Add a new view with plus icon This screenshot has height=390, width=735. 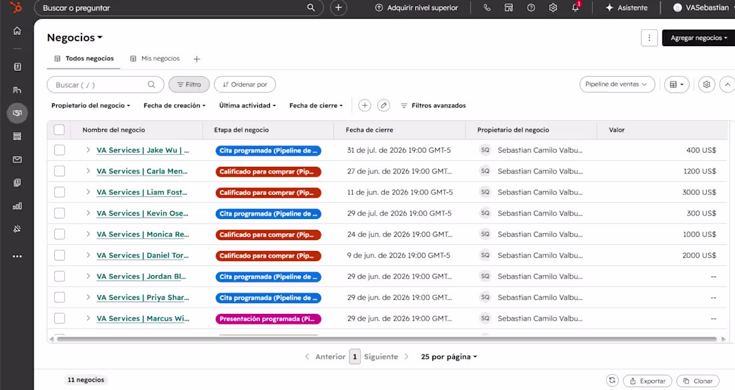(x=197, y=59)
